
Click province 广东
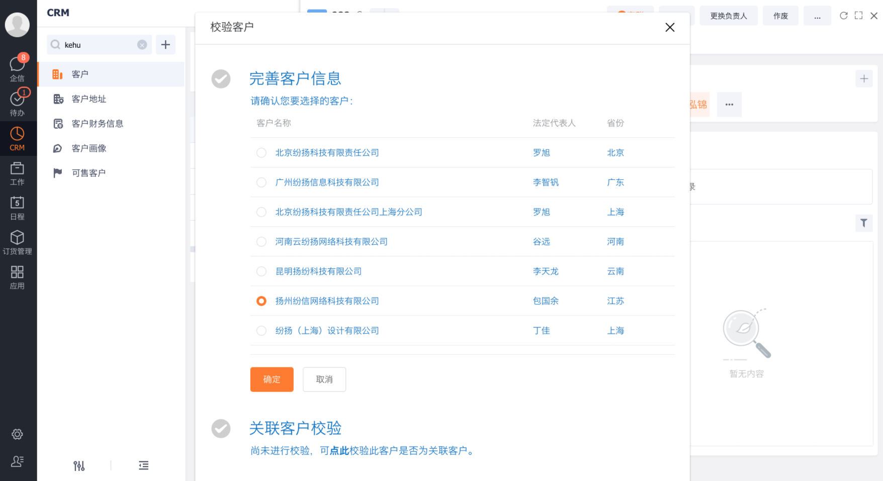(615, 182)
